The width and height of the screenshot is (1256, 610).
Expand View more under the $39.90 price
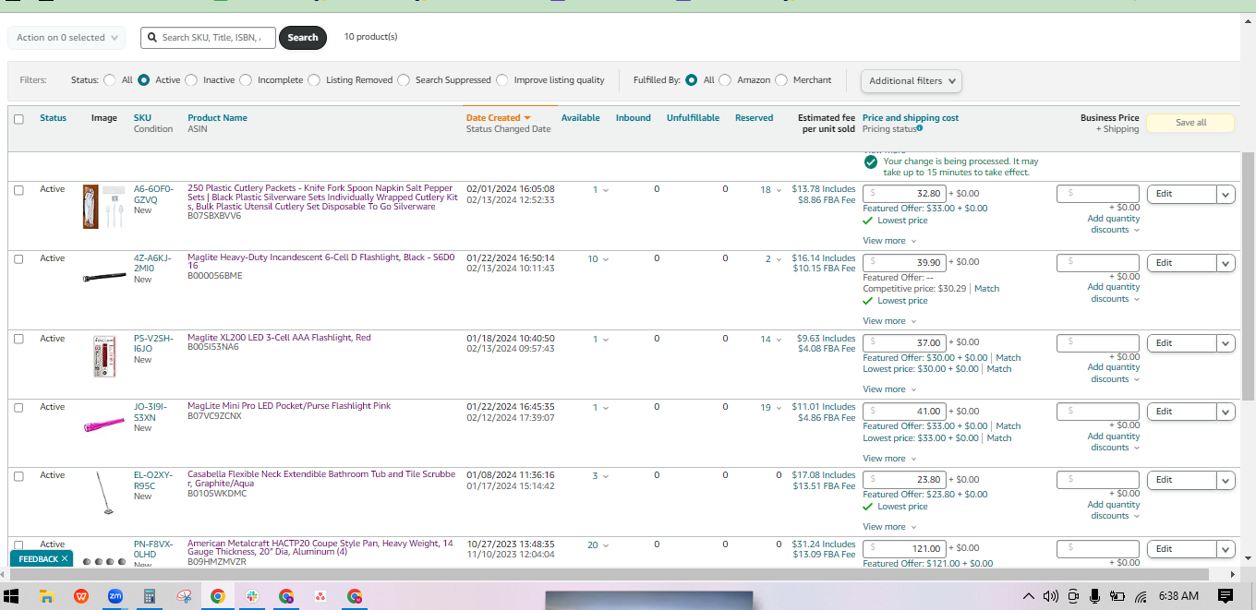[x=889, y=321]
